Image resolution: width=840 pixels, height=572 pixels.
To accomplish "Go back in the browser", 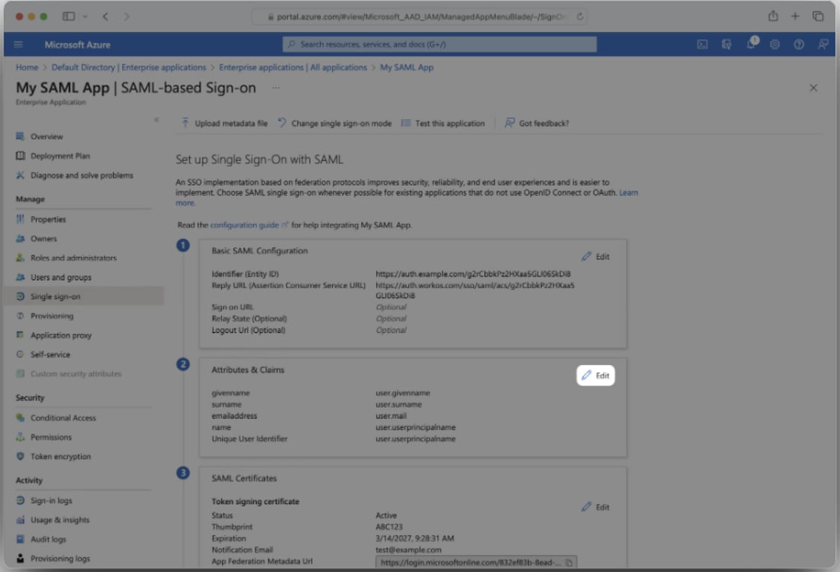I will pos(106,16).
